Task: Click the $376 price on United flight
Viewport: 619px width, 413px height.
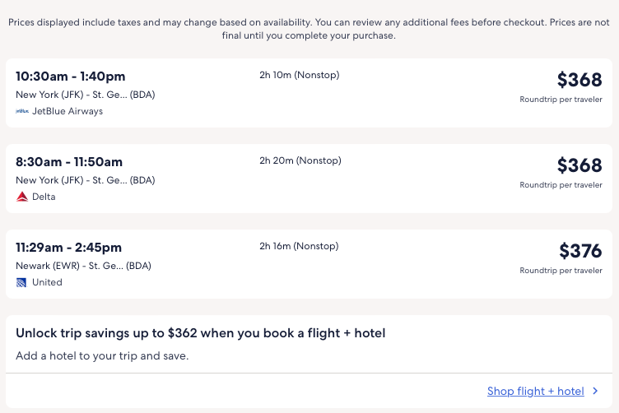Action: [x=580, y=251]
